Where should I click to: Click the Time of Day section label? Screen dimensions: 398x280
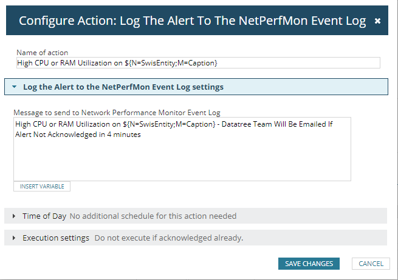(x=44, y=216)
